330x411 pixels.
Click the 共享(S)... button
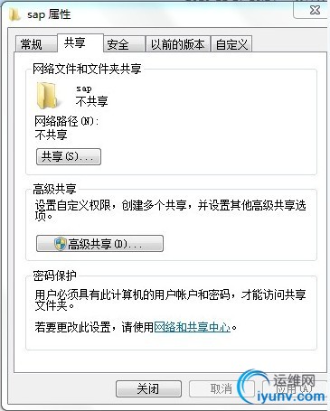point(69,156)
